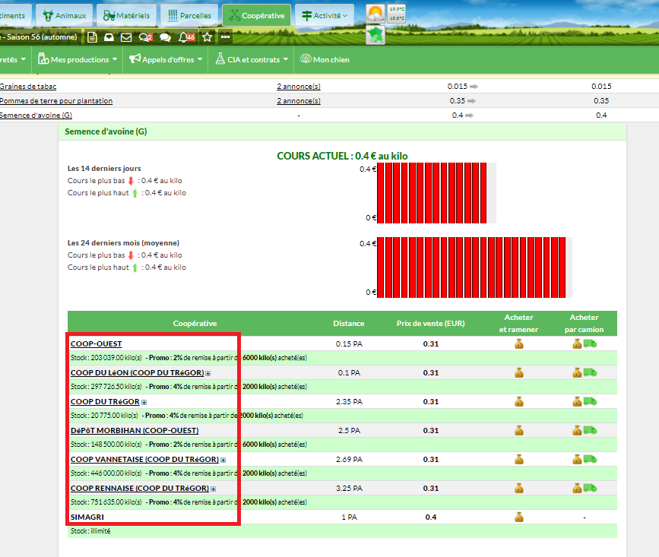Click the favorites star icon
This screenshot has height=557, width=659.
[207, 37]
